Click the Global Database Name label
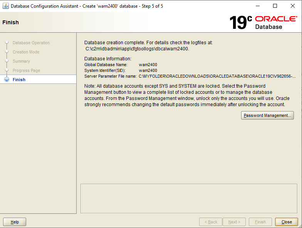The height and width of the screenshot is (228, 302). click(x=106, y=65)
